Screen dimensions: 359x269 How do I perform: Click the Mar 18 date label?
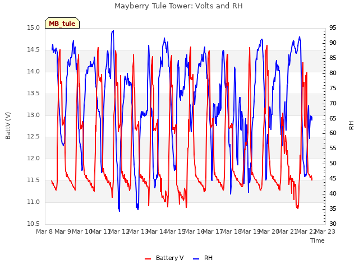[232, 231]
